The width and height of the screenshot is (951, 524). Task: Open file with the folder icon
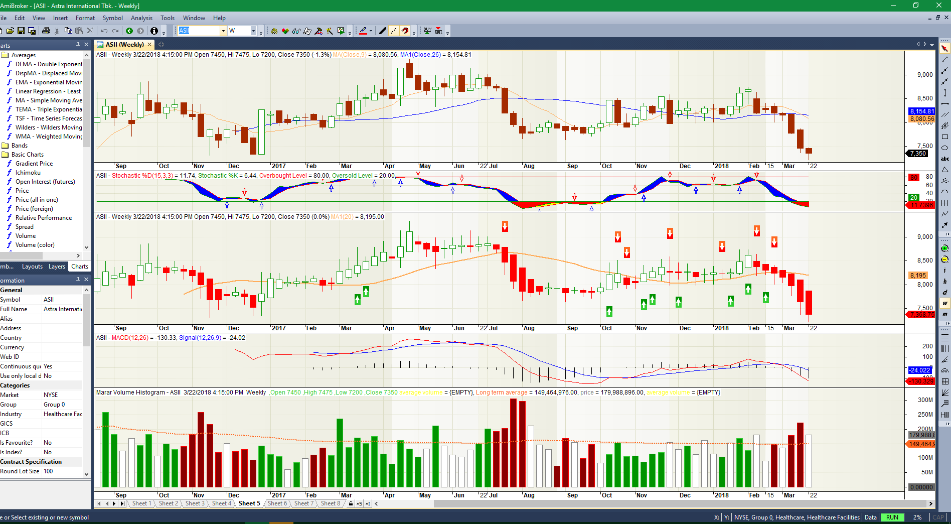tap(10, 31)
